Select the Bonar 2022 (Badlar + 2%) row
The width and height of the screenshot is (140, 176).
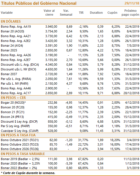click(70, 168)
